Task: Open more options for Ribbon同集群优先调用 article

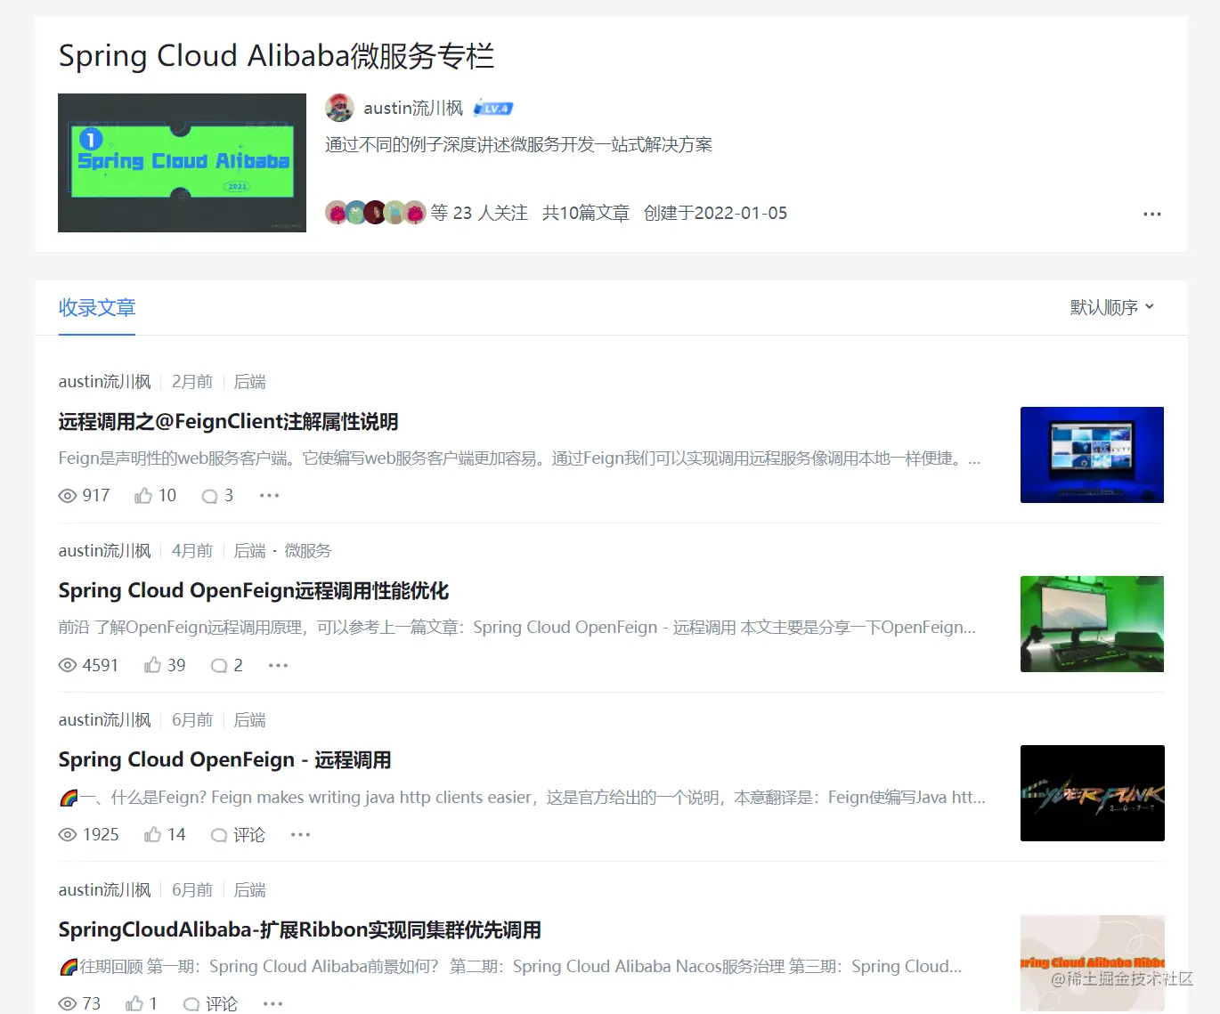Action: point(273,1003)
